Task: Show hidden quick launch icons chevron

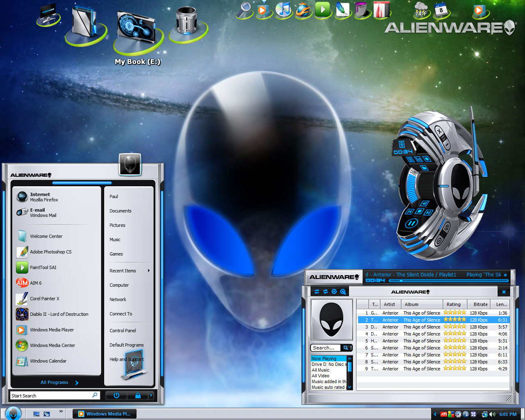Action: pyautogui.click(x=61, y=411)
